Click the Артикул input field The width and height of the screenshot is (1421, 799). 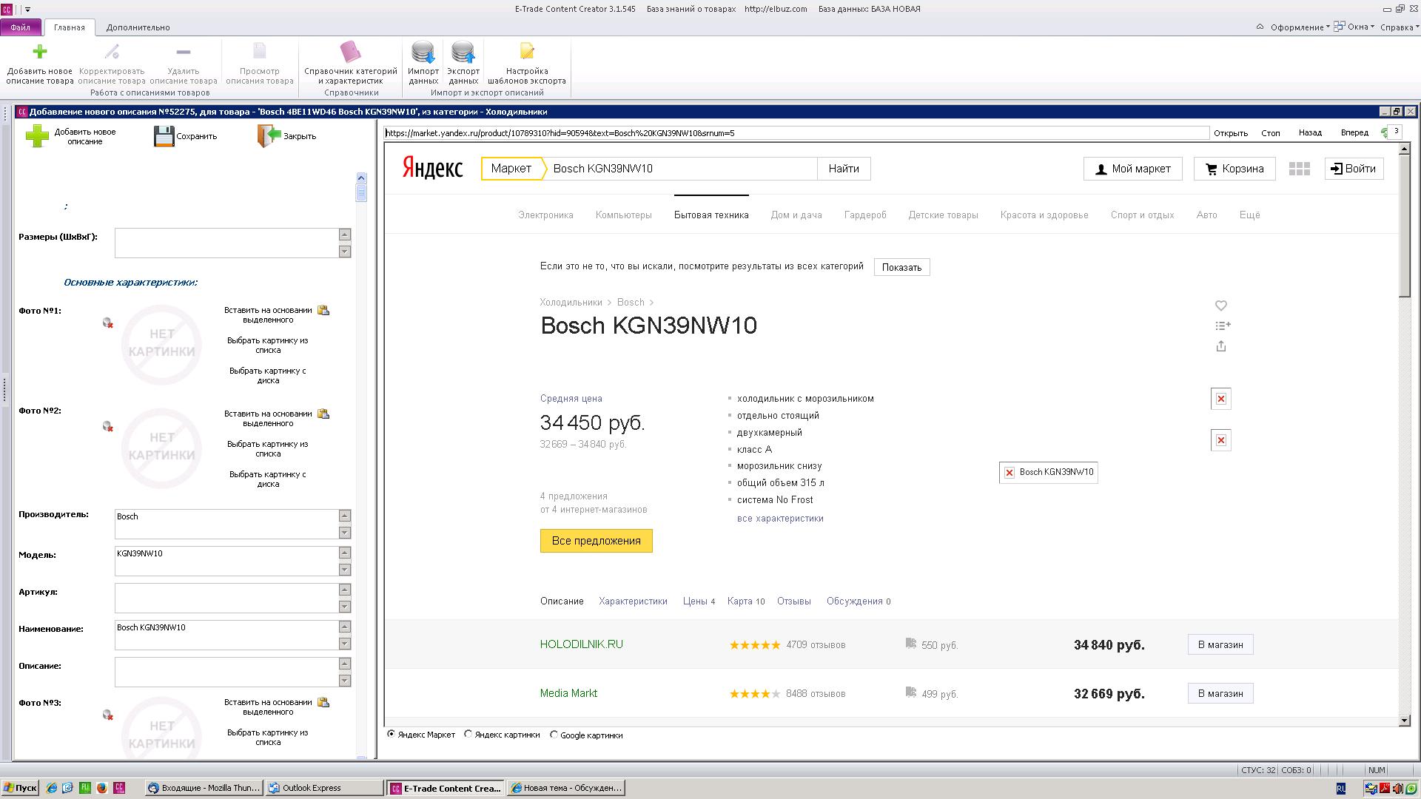226,598
